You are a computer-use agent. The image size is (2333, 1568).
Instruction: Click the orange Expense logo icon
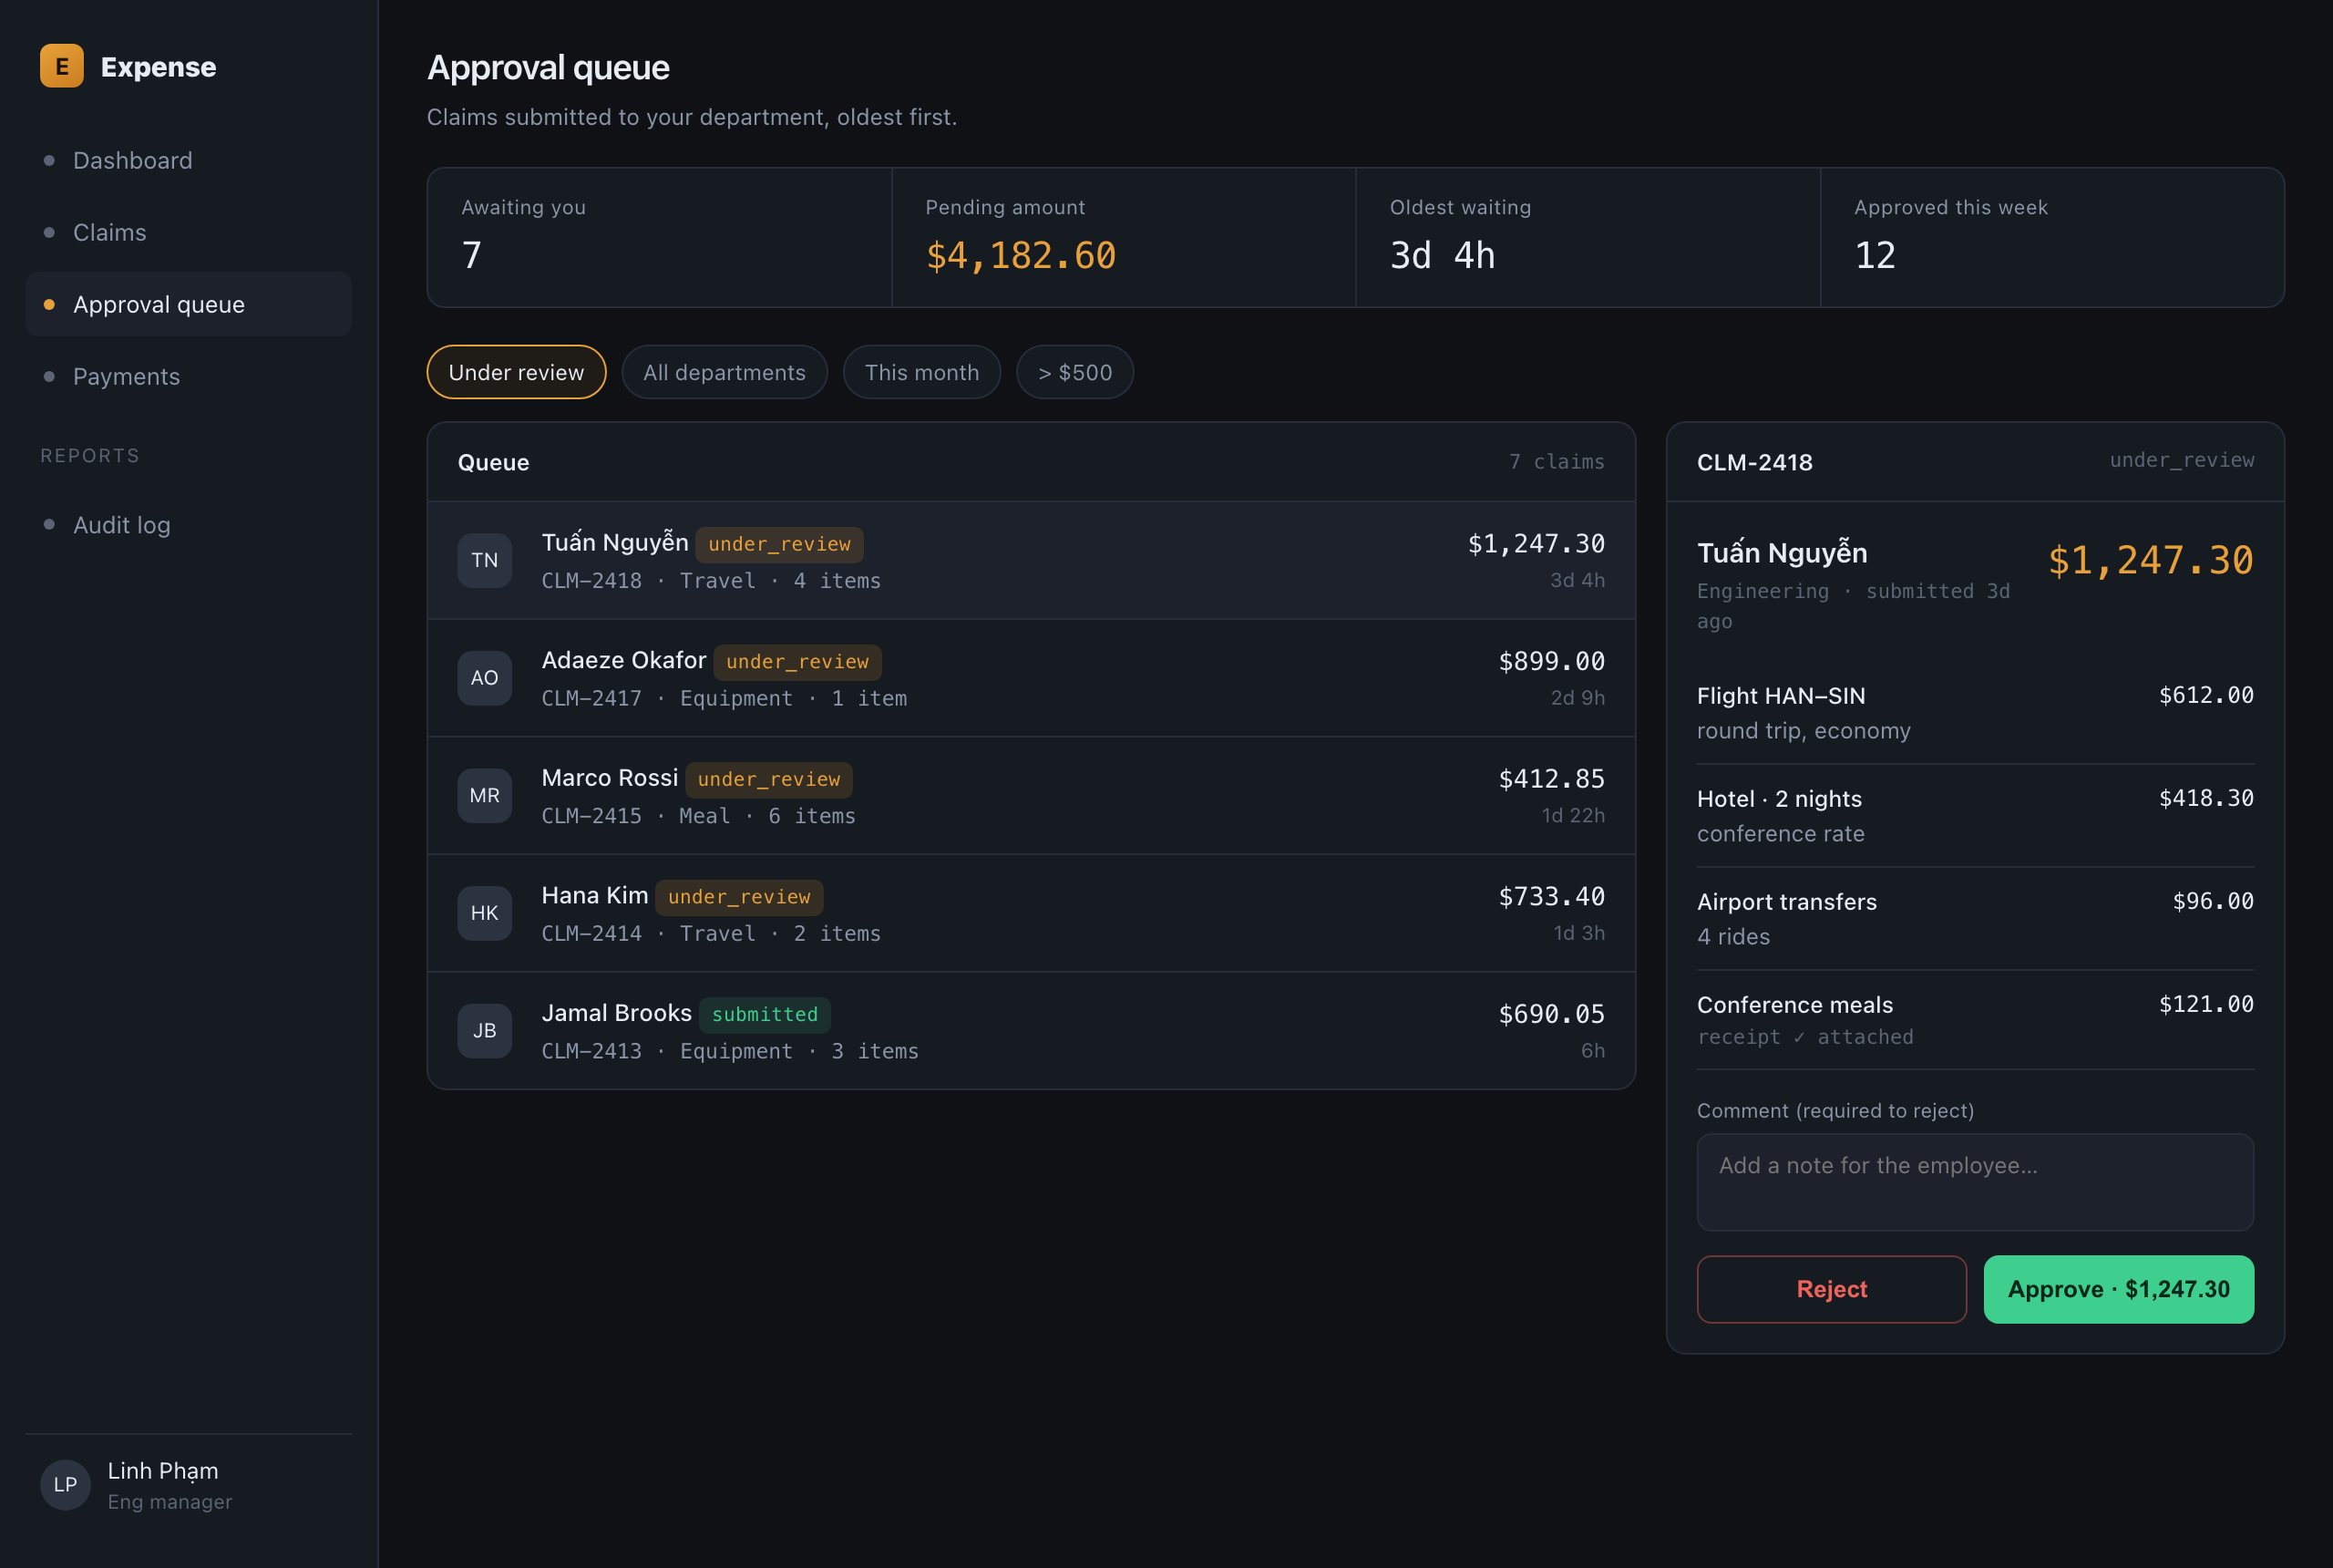pyautogui.click(x=62, y=66)
